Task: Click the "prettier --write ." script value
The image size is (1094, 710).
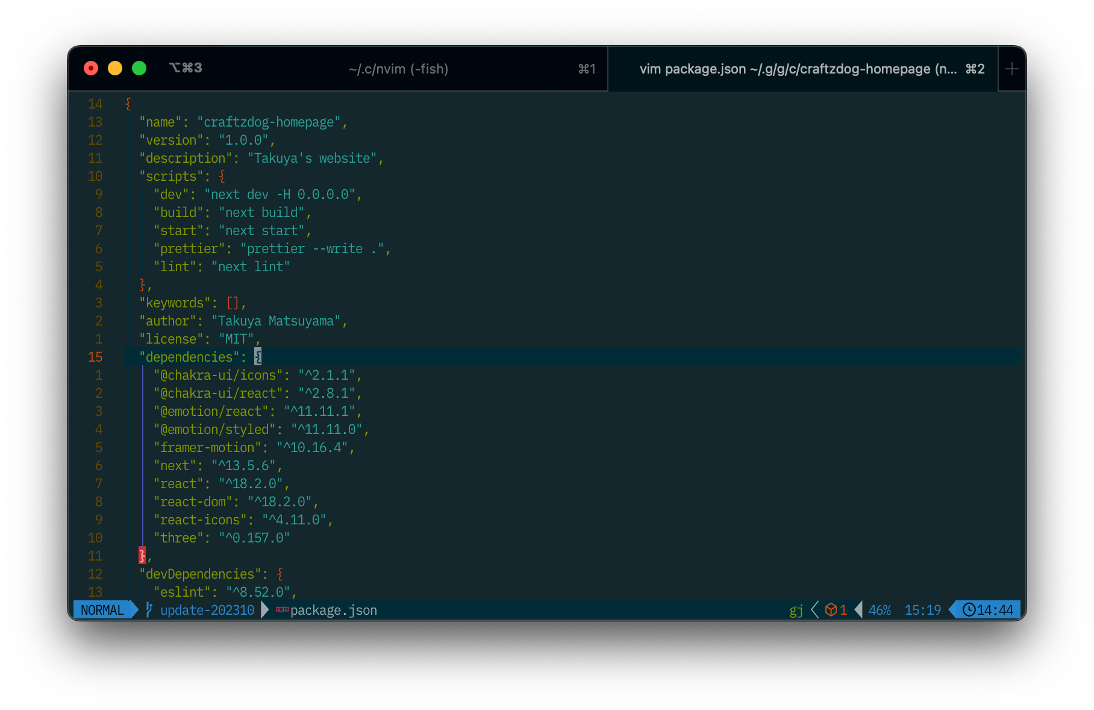Action: (x=312, y=248)
